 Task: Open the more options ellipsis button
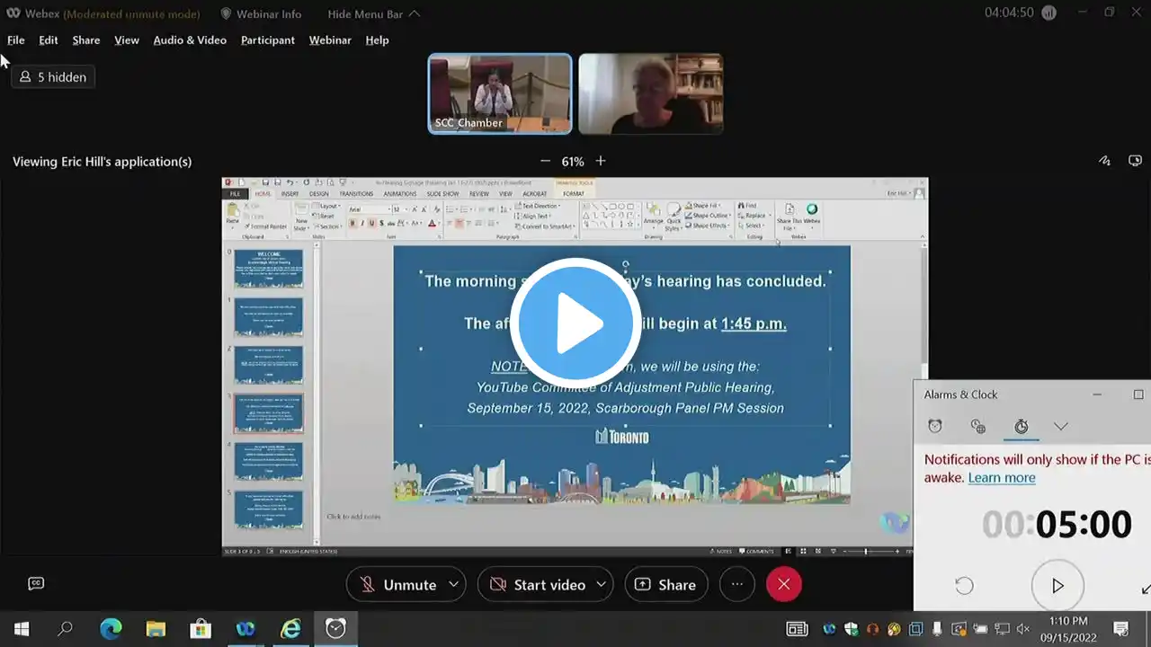[737, 584]
